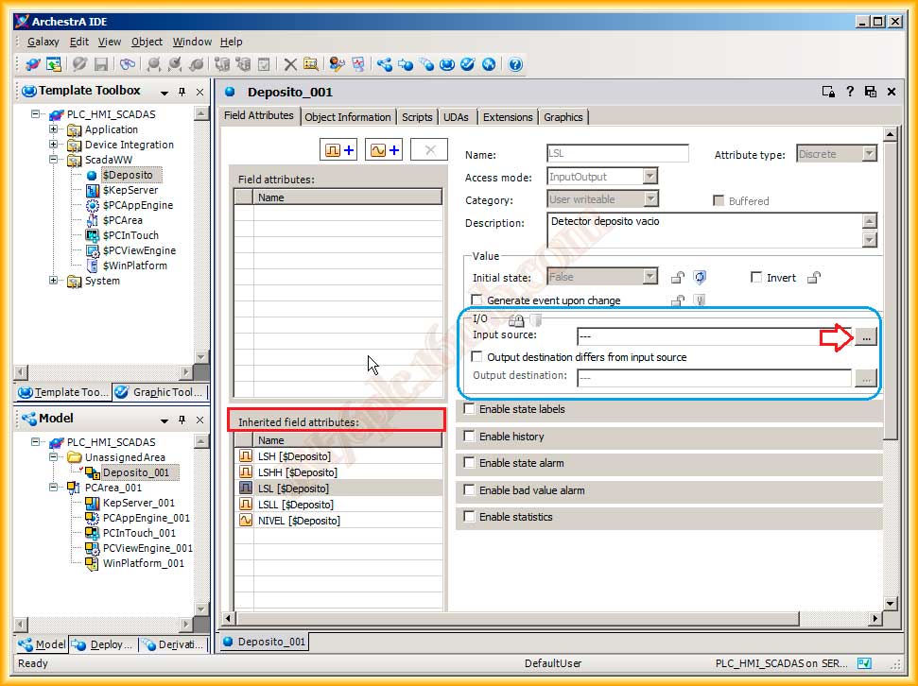The height and width of the screenshot is (686, 918).
Task: Browse for Input source with ellipsis button
Action: [865, 336]
